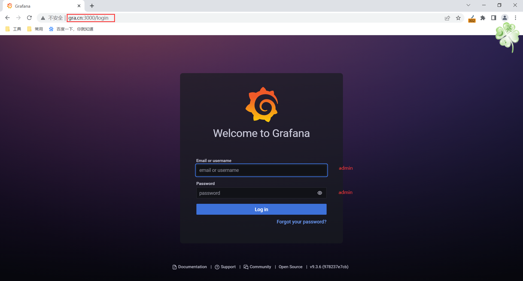Open the 工具 bookmarks folder
The height and width of the screenshot is (281, 523).
[13, 29]
